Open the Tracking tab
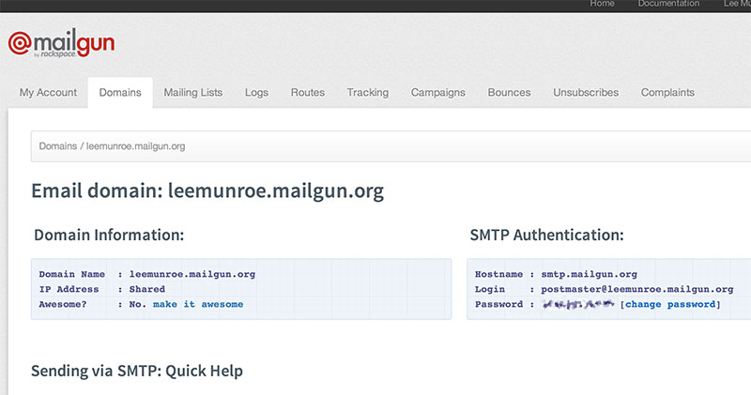 (368, 92)
